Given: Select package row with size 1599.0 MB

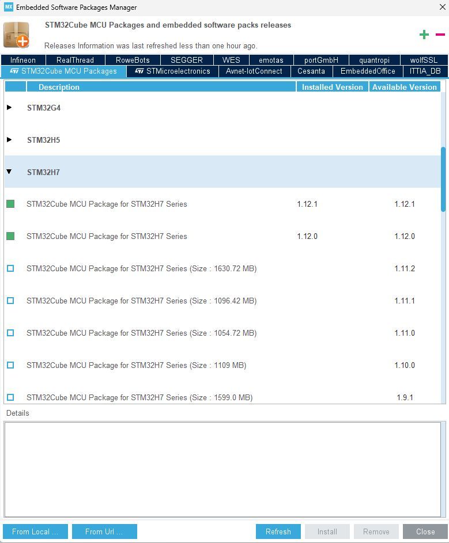Looking at the screenshot, I should coord(222,392).
